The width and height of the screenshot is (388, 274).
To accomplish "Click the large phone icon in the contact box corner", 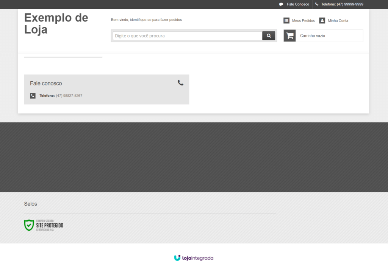I will pyautogui.click(x=180, y=83).
